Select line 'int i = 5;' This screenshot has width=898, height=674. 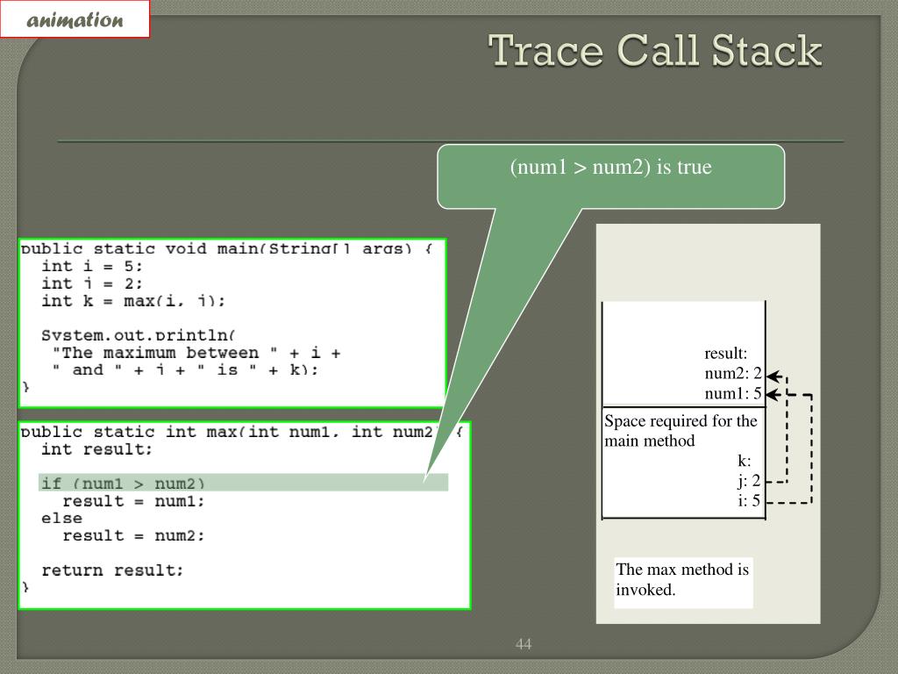(x=91, y=266)
